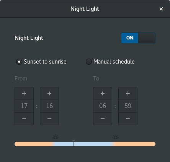Click the From minutes field showing 16

pyautogui.click(x=49, y=106)
